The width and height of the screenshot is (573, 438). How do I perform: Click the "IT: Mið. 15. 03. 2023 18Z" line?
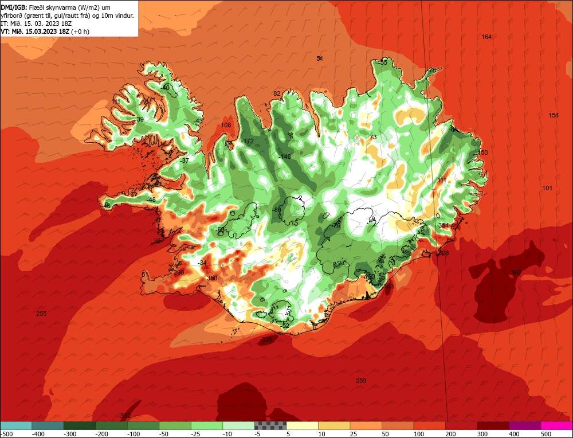click(36, 24)
